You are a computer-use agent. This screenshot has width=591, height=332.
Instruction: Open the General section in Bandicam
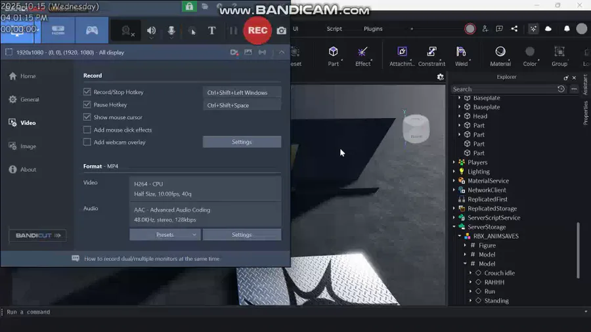click(24, 99)
